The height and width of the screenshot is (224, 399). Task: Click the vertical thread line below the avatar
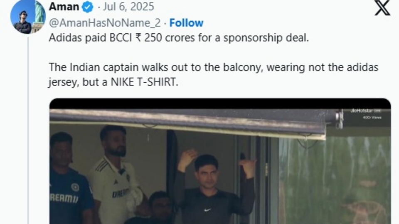point(28,125)
